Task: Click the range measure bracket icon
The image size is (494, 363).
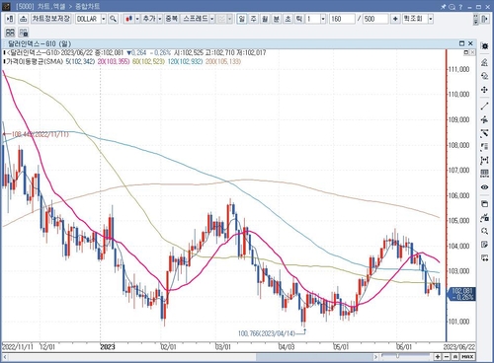Action: tap(484, 160)
